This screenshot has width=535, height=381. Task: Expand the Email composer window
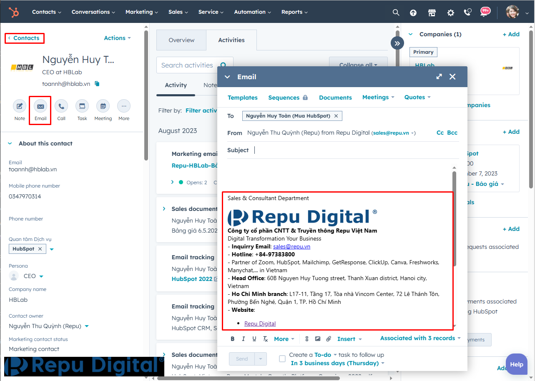coord(439,77)
